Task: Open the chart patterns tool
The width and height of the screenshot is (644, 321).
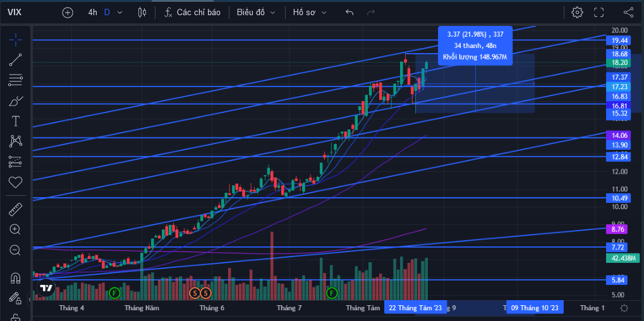Action: tap(16, 141)
